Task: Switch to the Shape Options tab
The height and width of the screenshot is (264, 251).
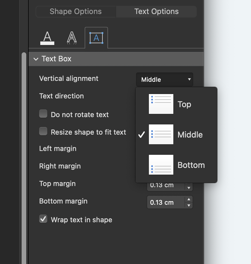Action: [x=76, y=12]
